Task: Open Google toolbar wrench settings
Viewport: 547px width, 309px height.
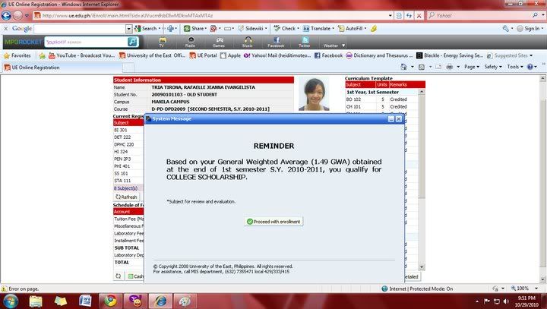Action: pyautogui.click(x=505, y=29)
